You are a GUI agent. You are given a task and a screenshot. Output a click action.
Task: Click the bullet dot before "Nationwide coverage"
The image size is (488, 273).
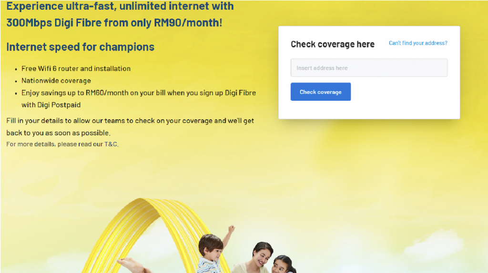point(16,81)
